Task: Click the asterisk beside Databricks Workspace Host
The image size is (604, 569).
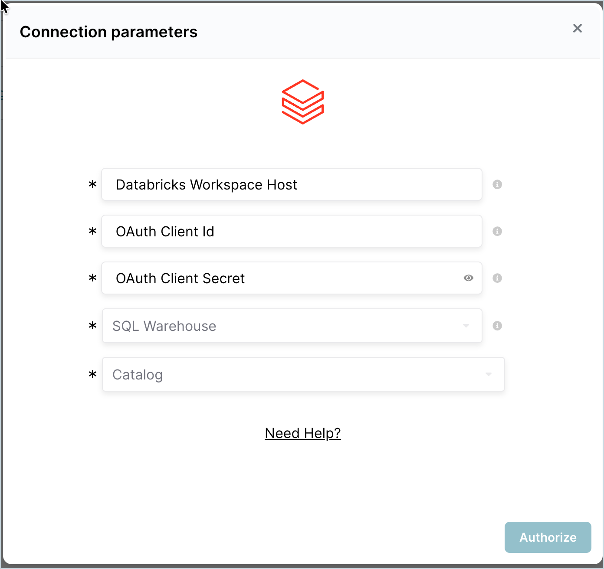Action: tap(92, 185)
